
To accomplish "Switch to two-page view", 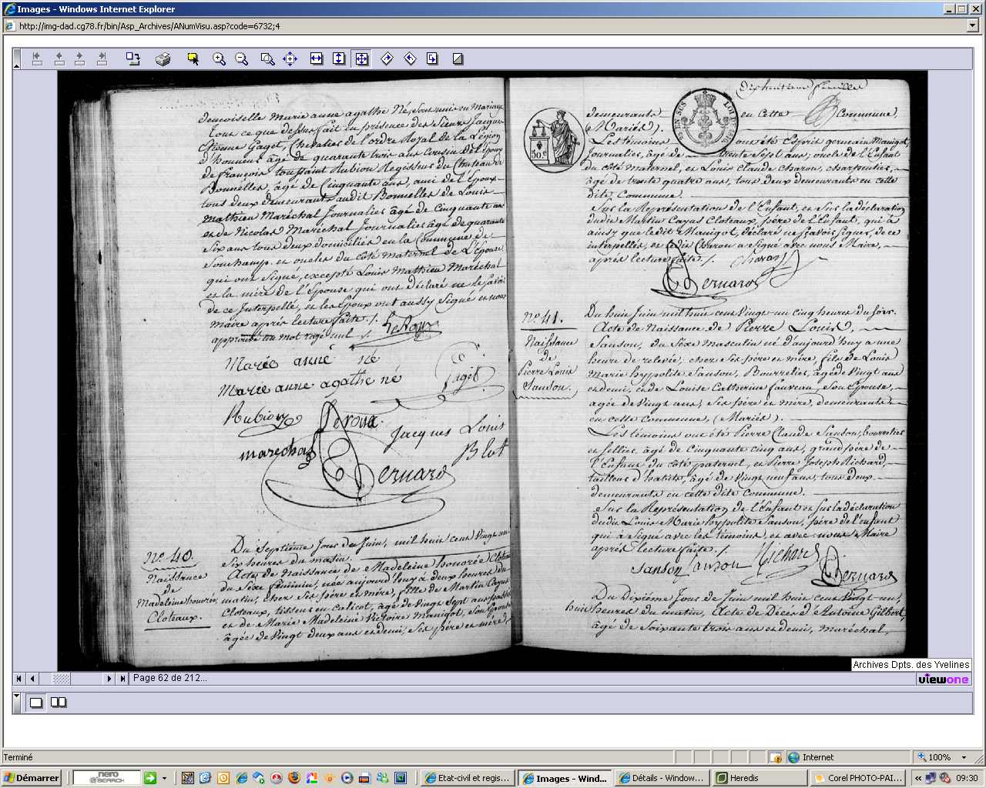I will (x=59, y=702).
